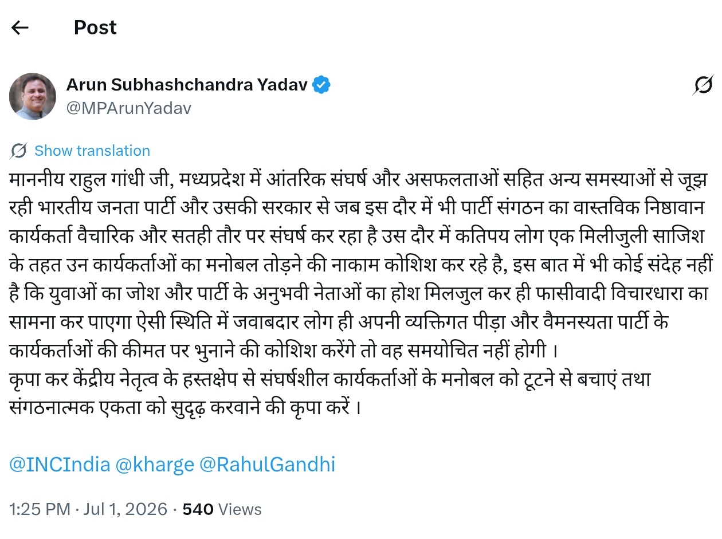Click Grok icon beside Show translation

point(18,151)
